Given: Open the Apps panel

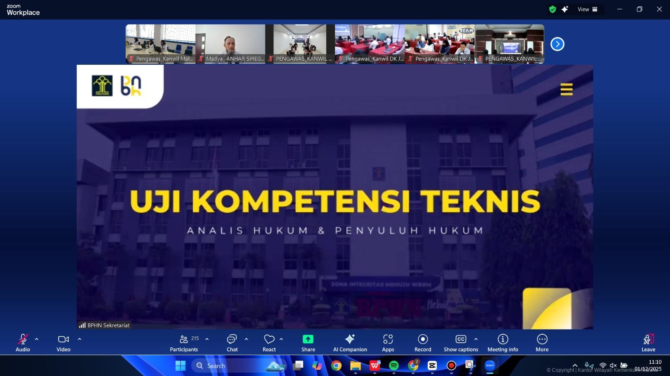Looking at the screenshot, I should [x=388, y=343].
